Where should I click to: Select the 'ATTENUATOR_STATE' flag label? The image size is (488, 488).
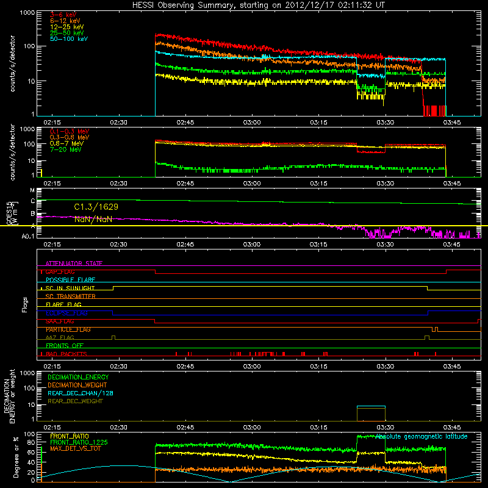(x=74, y=264)
